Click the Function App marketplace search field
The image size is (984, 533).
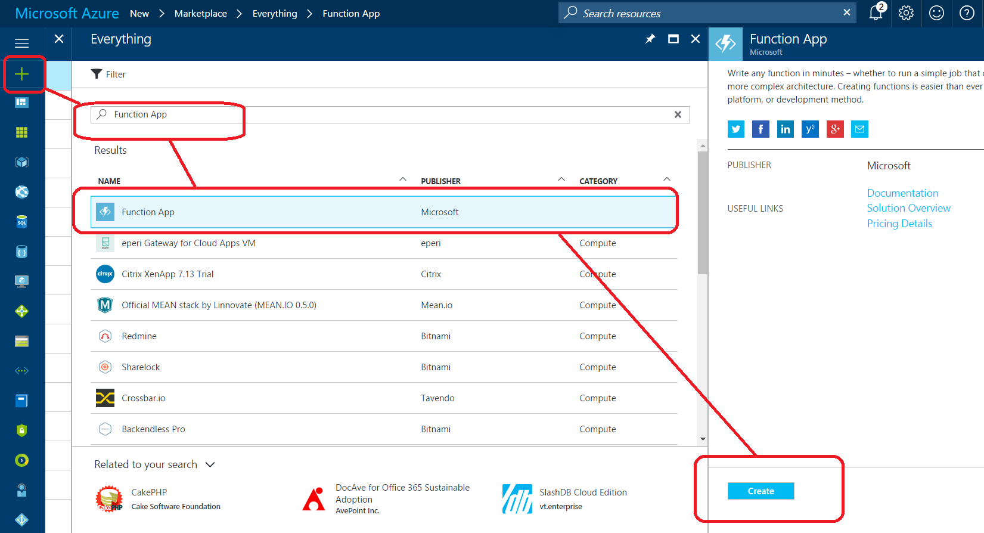pos(390,114)
